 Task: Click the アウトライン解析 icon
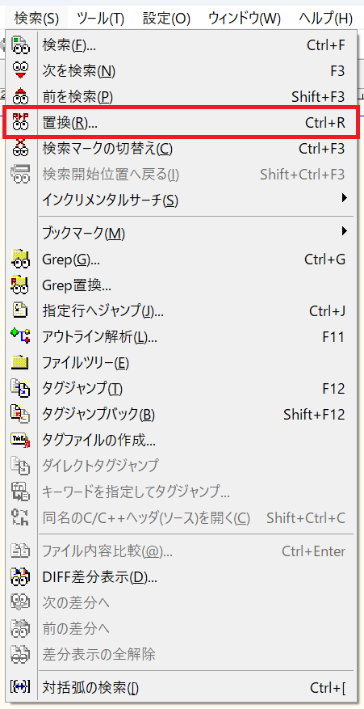tap(20, 336)
